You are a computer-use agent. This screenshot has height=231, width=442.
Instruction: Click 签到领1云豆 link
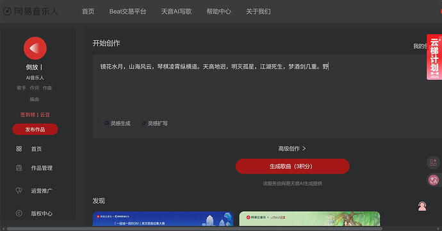pyautogui.click(x=35, y=115)
